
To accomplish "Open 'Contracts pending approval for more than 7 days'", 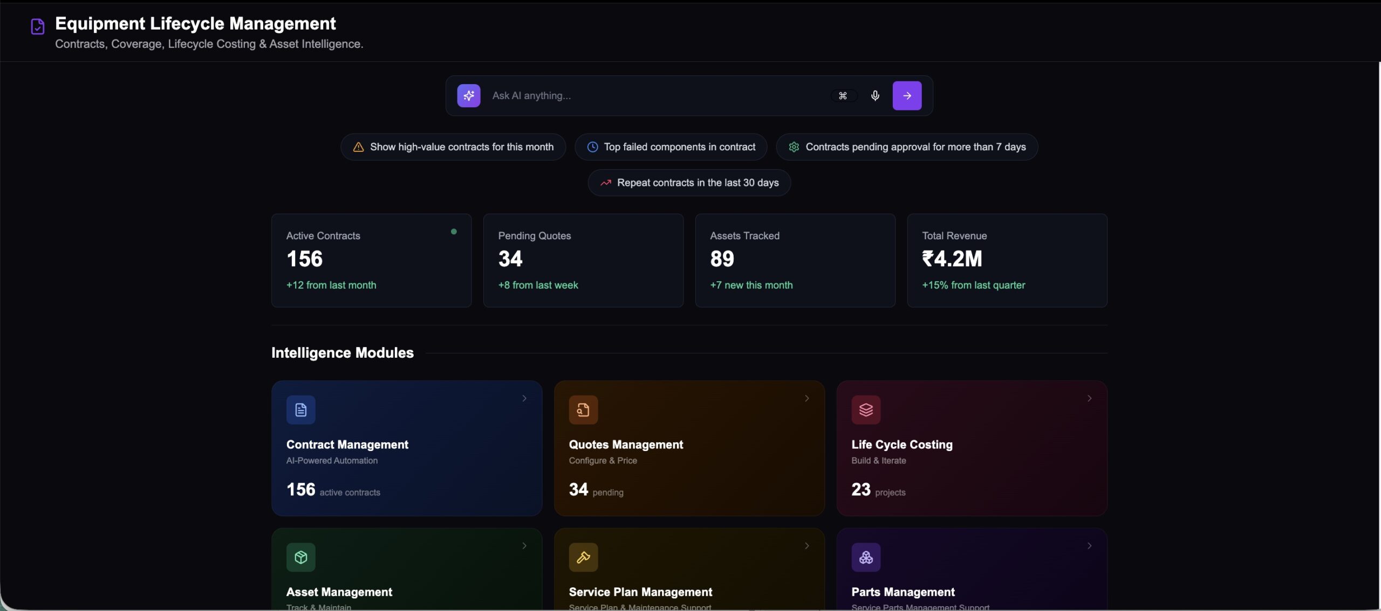I will pos(906,147).
